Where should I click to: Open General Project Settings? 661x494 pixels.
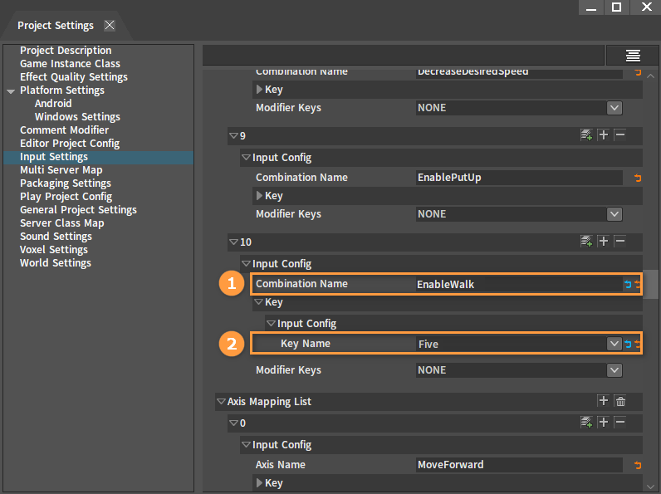coord(78,210)
